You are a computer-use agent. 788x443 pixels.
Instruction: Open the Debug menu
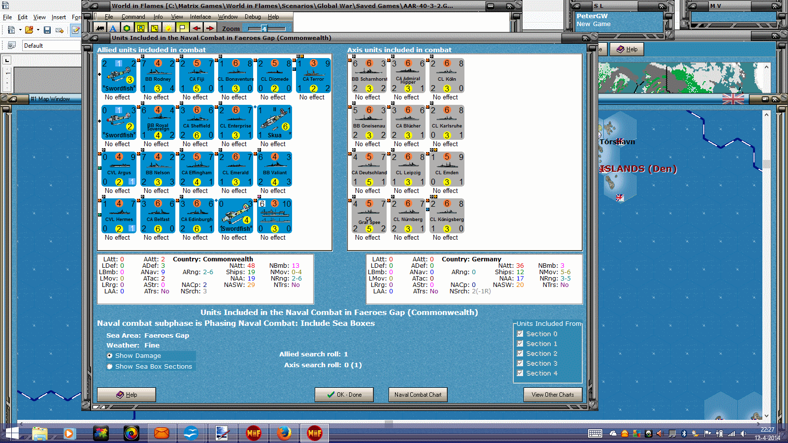click(253, 17)
